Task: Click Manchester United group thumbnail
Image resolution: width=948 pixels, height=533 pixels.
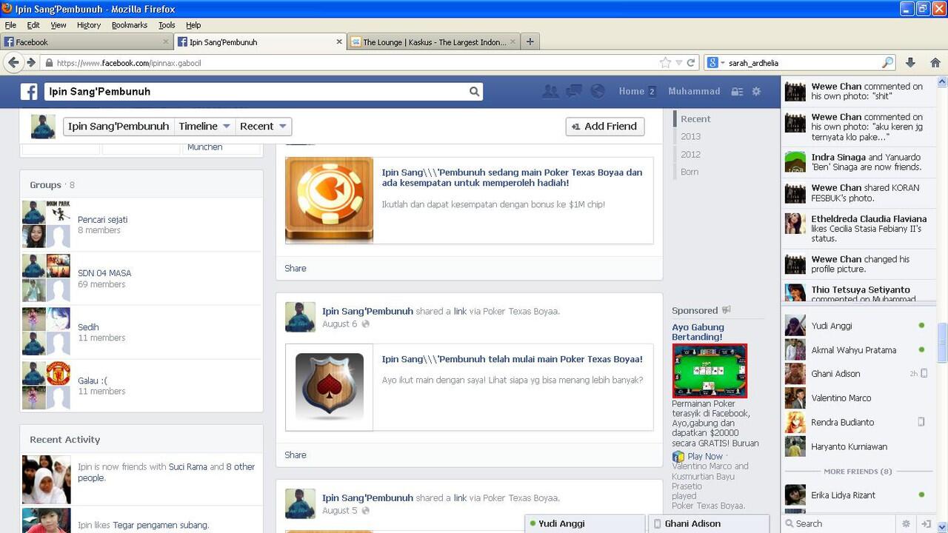Action: 59,374
